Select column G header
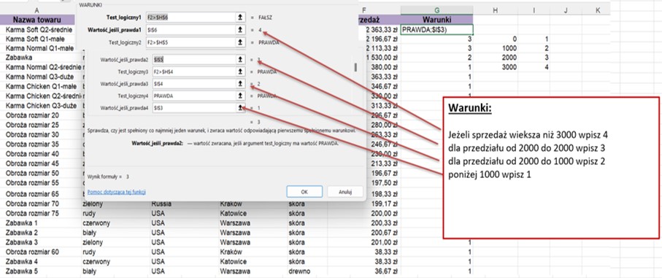The width and height of the screenshot is (662, 278). pyautogui.click(x=436, y=10)
